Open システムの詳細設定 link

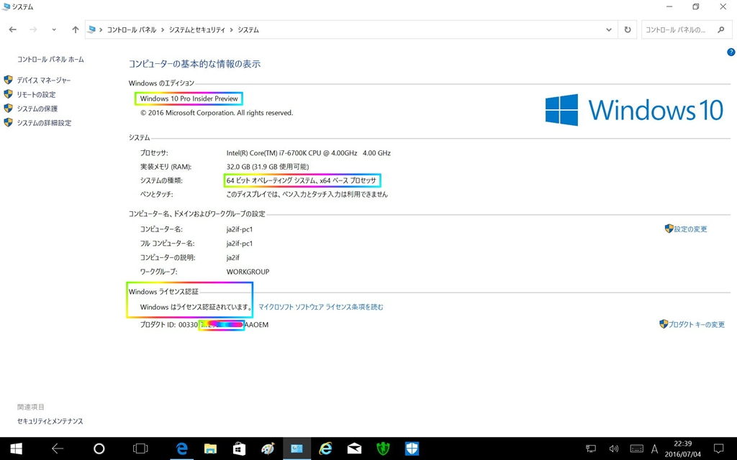[44, 122]
